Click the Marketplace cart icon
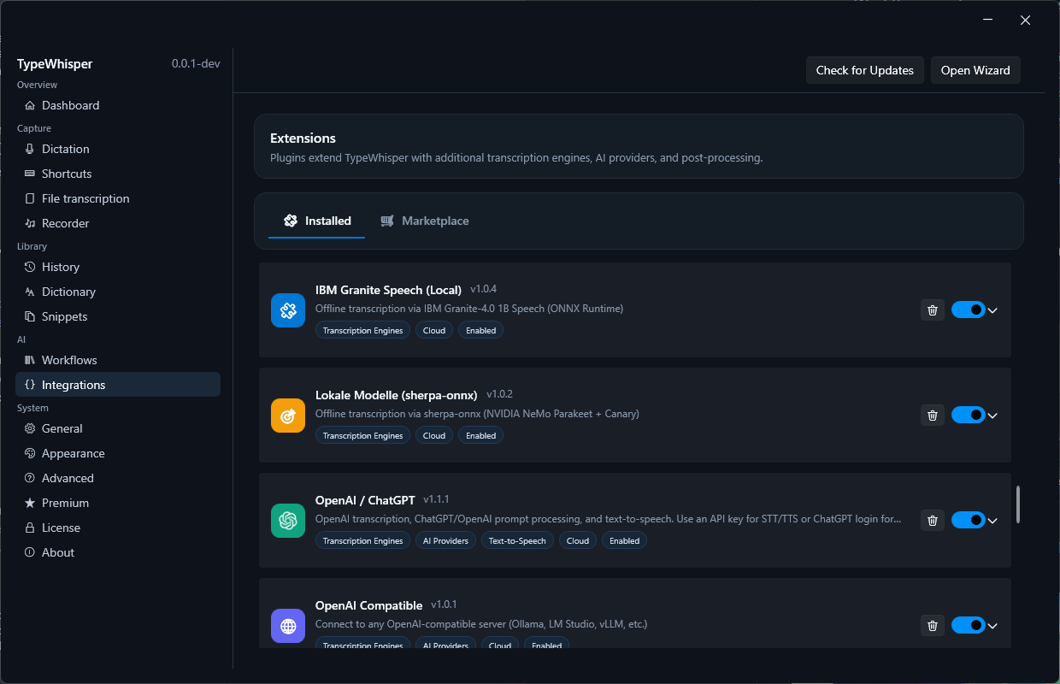 [x=387, y=221]
